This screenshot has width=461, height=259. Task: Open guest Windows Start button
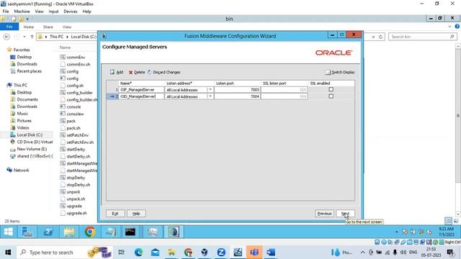click(x=8, y=232)
